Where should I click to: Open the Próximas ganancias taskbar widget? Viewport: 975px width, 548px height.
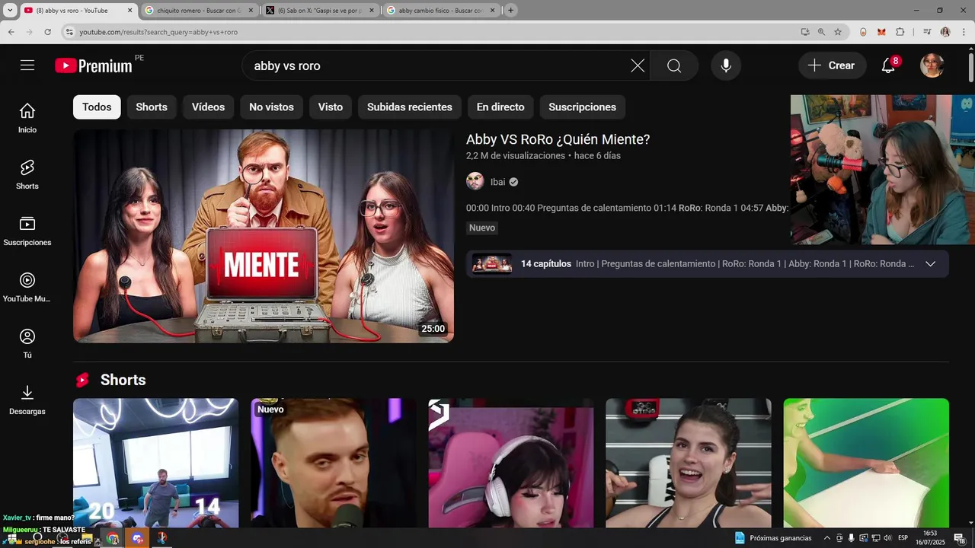click(773, 538)
